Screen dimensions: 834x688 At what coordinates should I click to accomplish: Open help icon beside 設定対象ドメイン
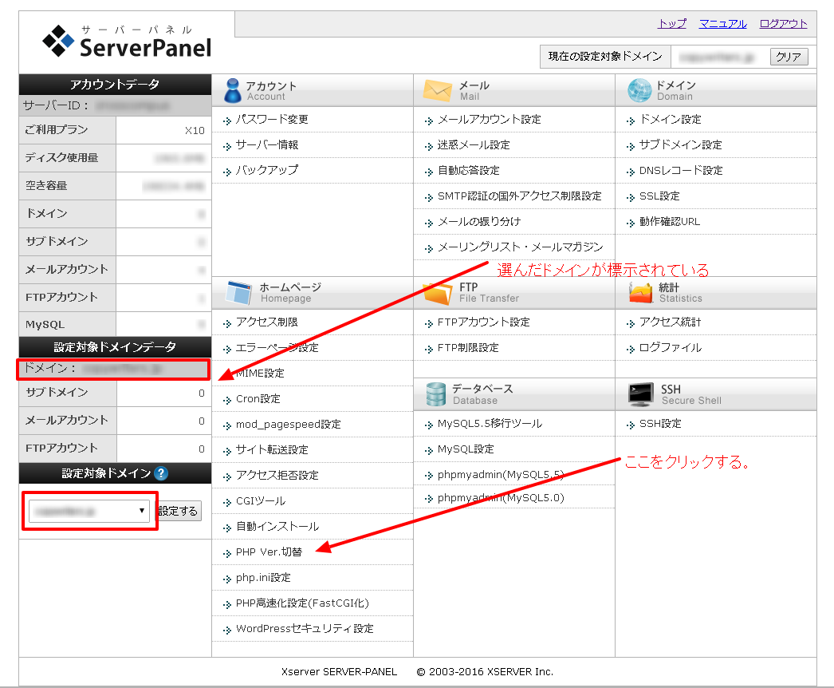[x=162, y=473]
